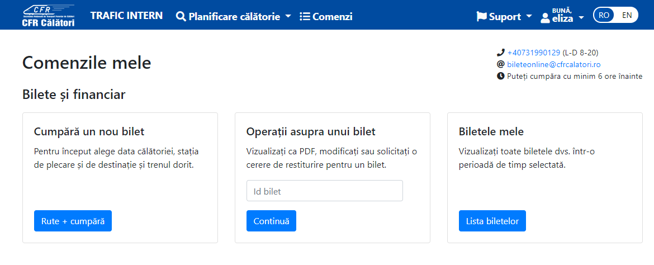The image size is (654, 265).
Task: Click the list icon next to Comenzi
Action: pyautogui.click(x=305, y=17)
